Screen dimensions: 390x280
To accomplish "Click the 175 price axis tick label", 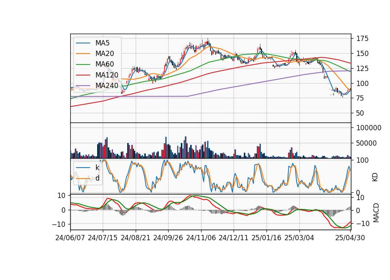I will pyautogui.click(x=362, y=39).
